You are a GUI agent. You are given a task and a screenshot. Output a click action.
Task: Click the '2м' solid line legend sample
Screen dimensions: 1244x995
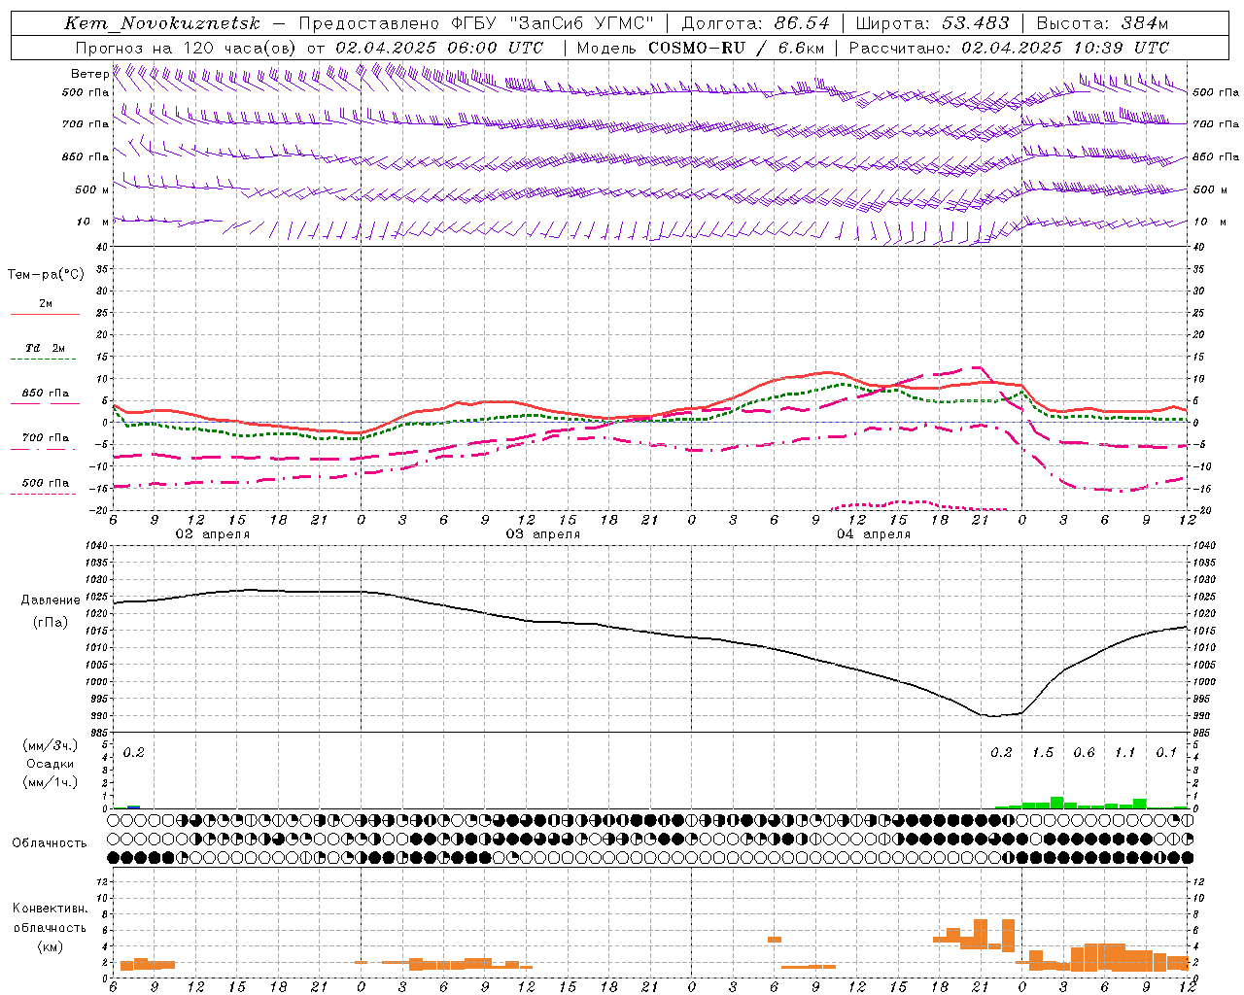[x=45, y=314]
